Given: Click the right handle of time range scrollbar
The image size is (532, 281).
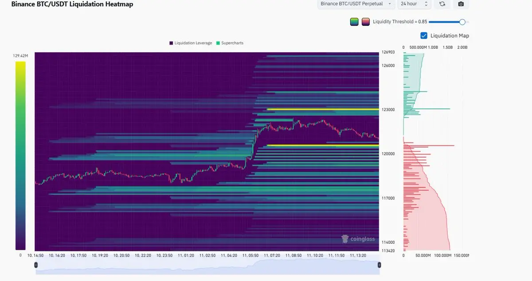Looking at the screenshot, I should tap(379, 265).
